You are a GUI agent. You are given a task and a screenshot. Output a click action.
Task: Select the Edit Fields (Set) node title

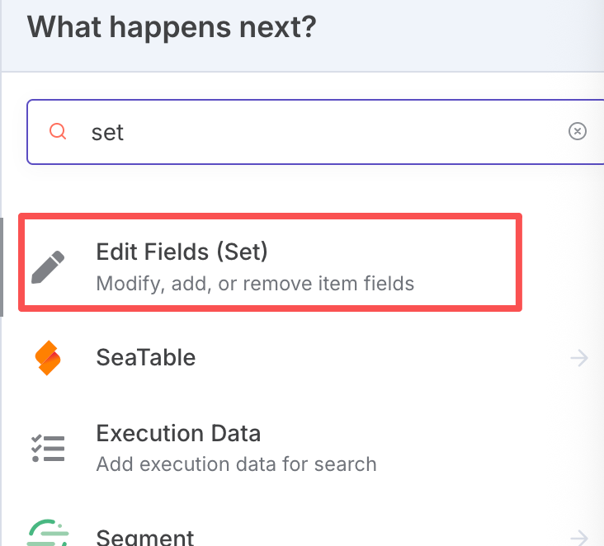pos(182,252)
